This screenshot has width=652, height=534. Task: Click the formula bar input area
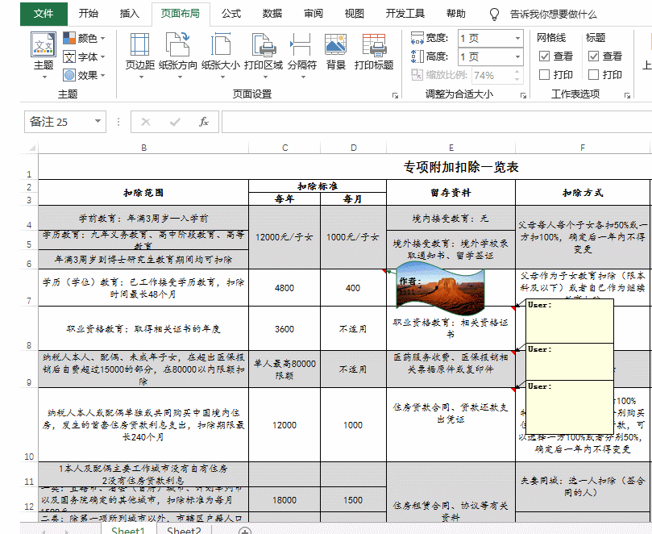(x=437, y=122)
